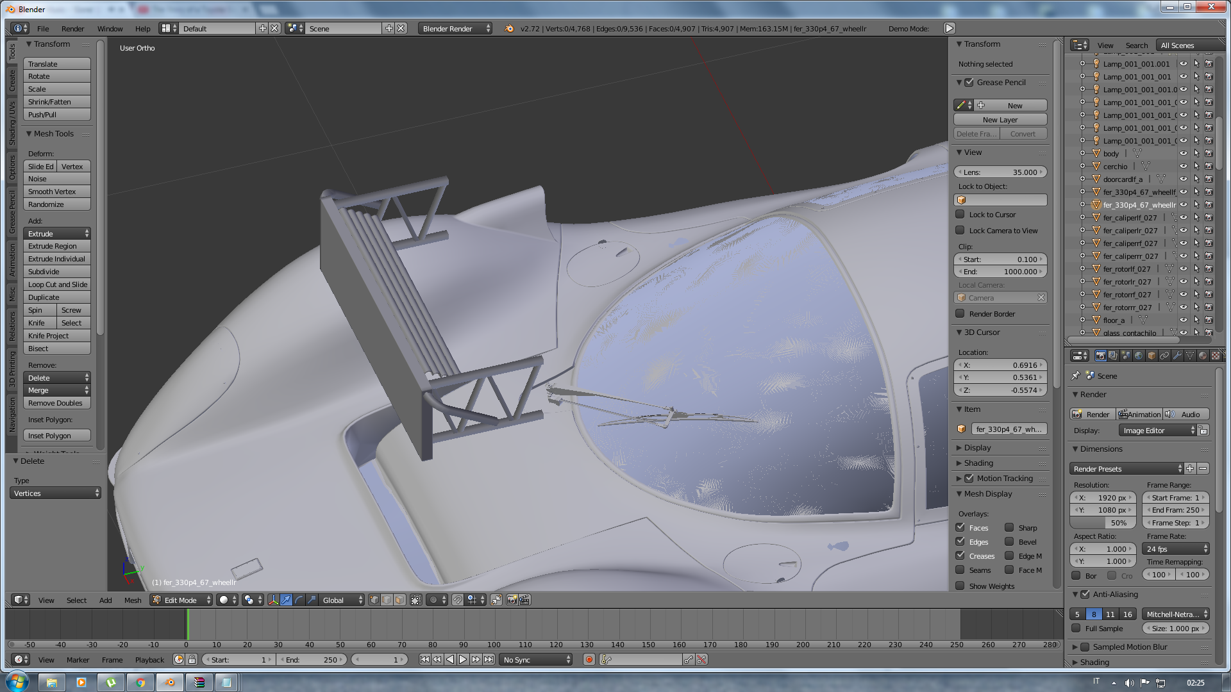Open the Render Presets dropdown
The height and width of the screenshot is (692, 1231).
(1126, 469)
